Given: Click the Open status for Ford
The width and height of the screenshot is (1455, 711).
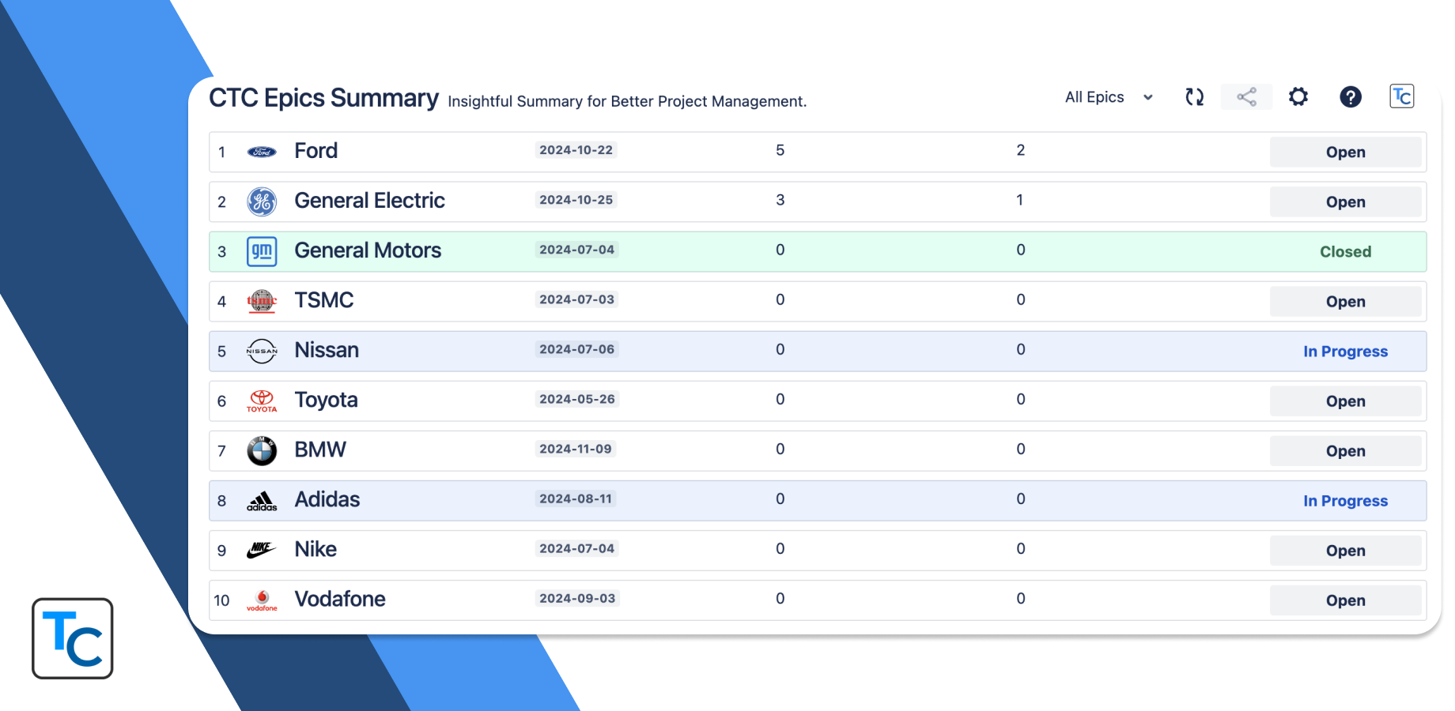Looking at the screenshot, I should click(1345, 152).
